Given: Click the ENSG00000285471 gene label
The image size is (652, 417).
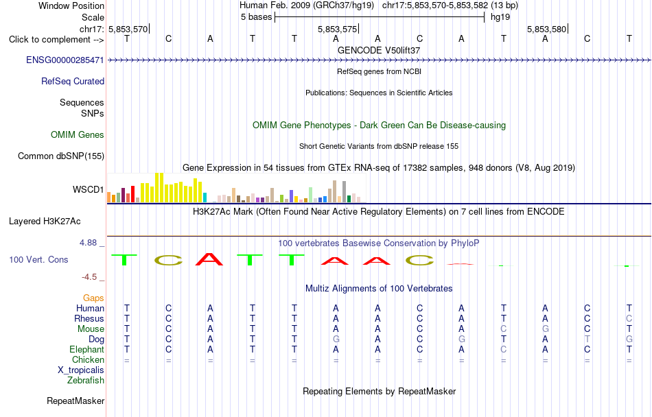Looking at the screenshot, I should pos(65,60).
